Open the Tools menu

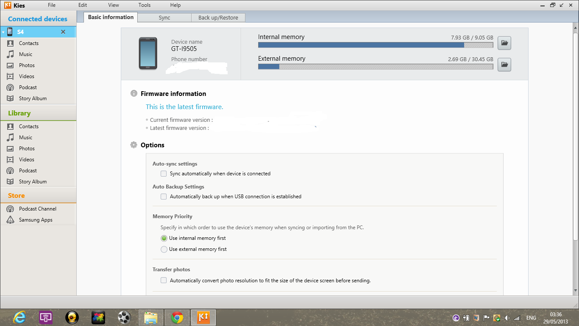[145, 5]
